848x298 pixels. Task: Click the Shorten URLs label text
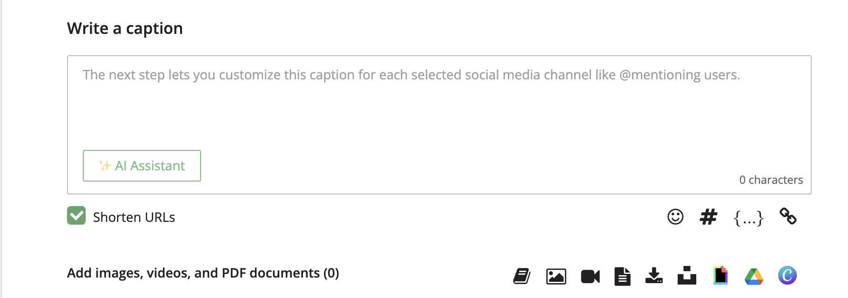[134, 217]
